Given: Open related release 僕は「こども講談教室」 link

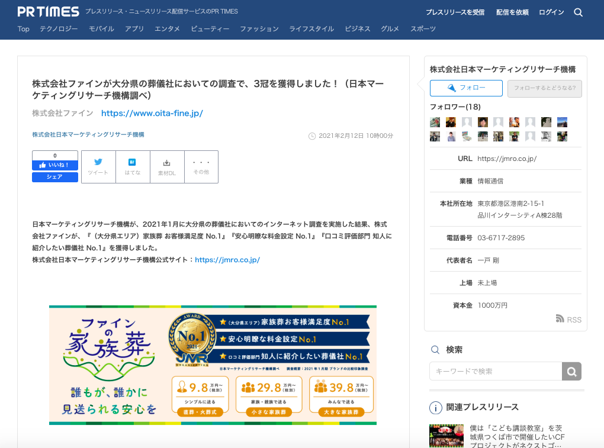Looking at the screenshot, I should point(517,436).
